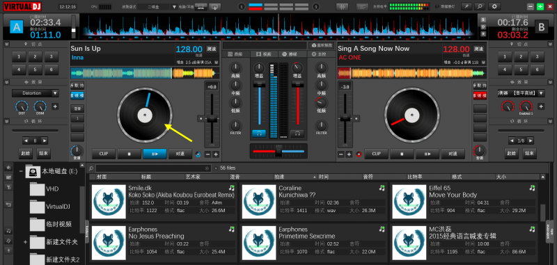
Task: Click the CUP button on deck A
Action: click(104, 154)
